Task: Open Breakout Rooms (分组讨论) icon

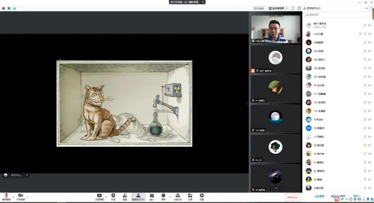Action: pyautogui.click(x=177, y=196)
